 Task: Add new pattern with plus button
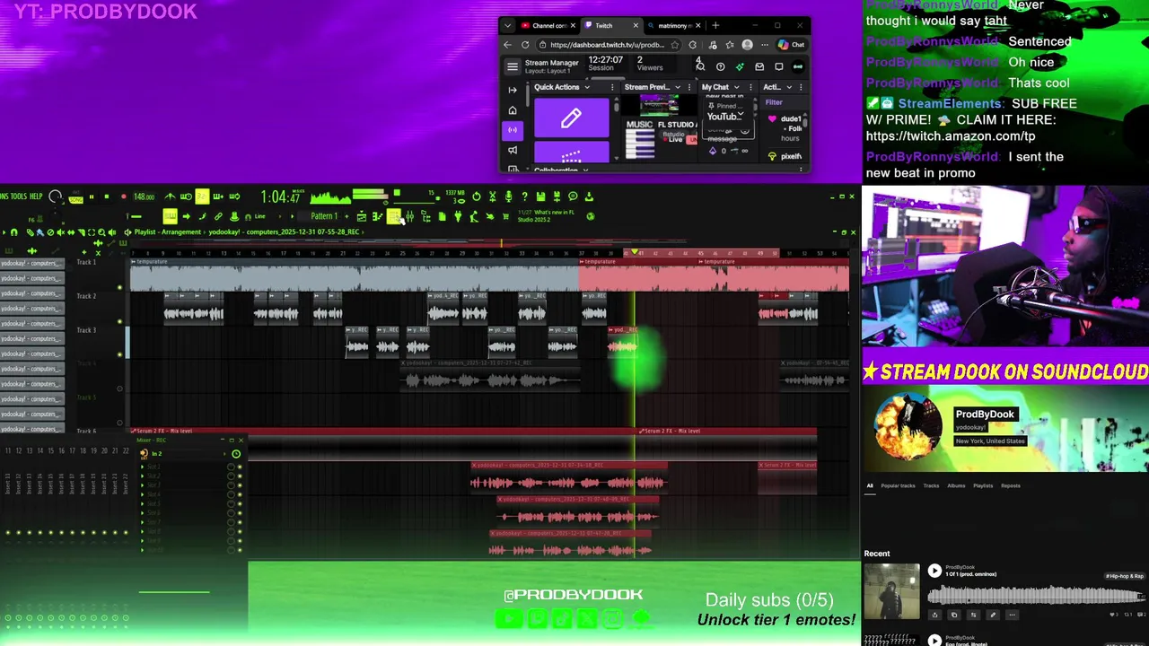(x=346, y=216)
